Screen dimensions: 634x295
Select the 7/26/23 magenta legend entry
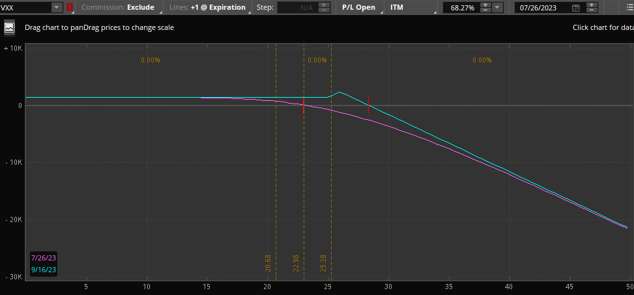coord(43,258)
